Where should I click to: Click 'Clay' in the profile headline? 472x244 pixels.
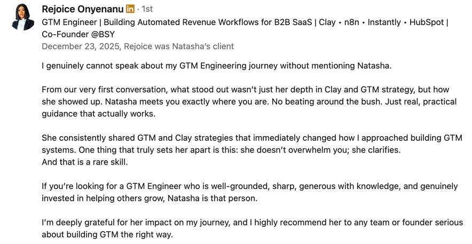327,22
